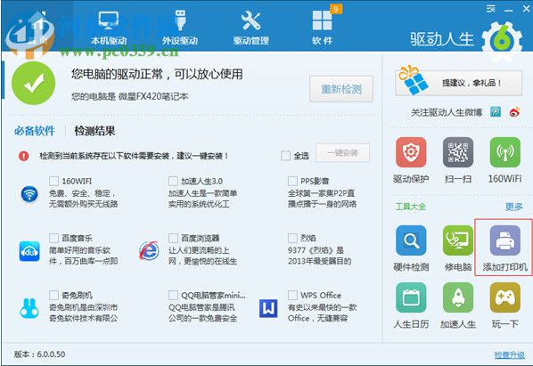Open the 本机驱动 tab
This screenshot has height=366, width=533.
(109, 28)
